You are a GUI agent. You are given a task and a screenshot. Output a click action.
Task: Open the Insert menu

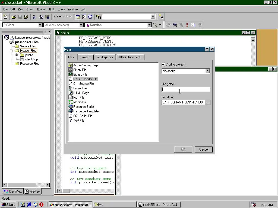pos(30,9)
